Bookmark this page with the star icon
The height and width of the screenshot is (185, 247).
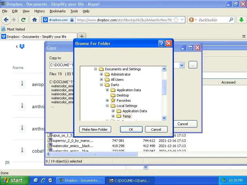pos(176,20)
